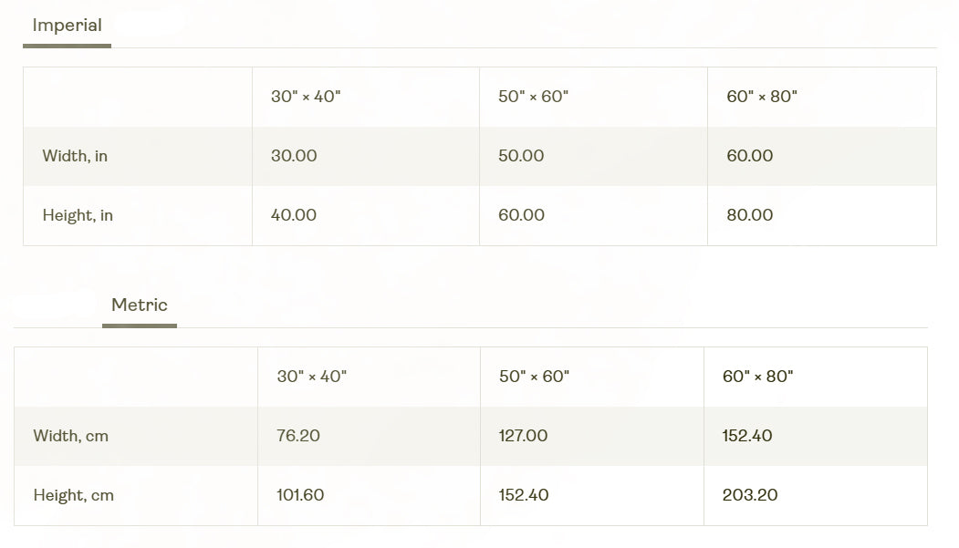Click the 76.20 width cell

tap(298, 436)
